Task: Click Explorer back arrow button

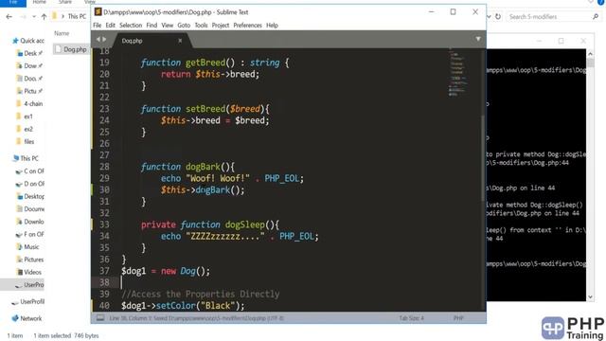Action: coord(9,17)
